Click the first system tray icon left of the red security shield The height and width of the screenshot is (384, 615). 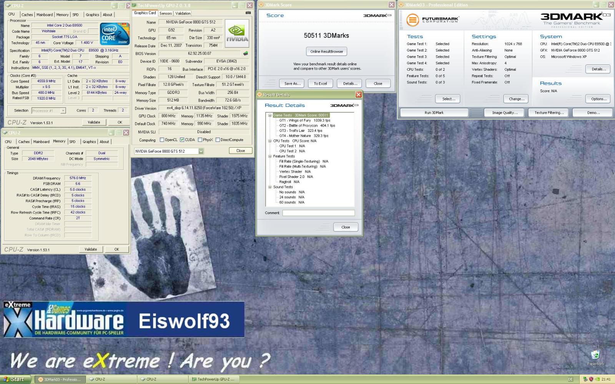coord(585,379)
